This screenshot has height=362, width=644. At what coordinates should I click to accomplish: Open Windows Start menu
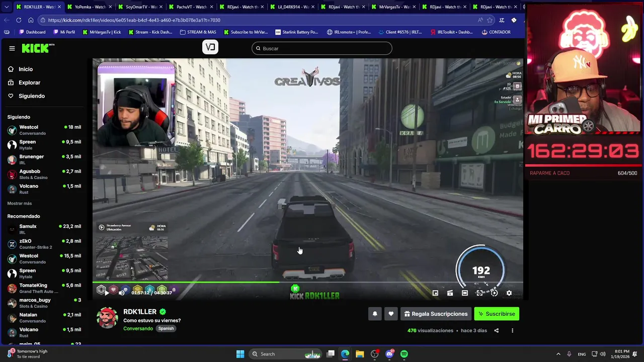[x=240, y=354]
